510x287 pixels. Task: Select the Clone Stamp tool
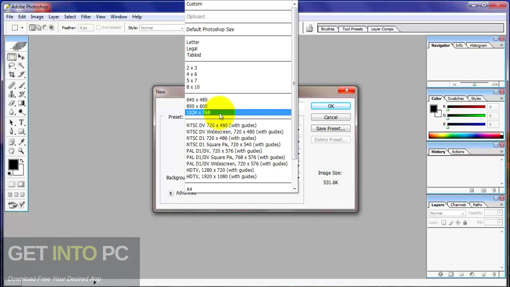click(x=12, y=94)
